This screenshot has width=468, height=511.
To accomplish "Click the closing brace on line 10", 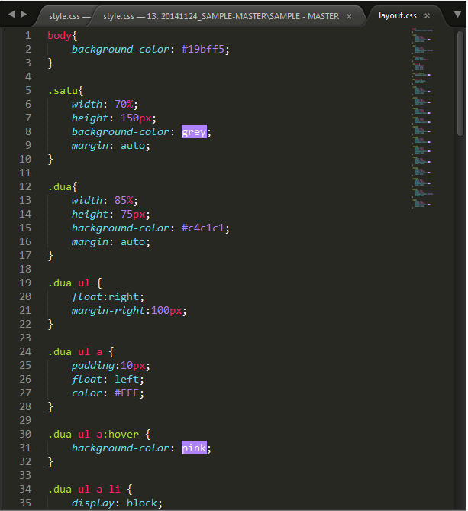I will (x=50, y=160).
